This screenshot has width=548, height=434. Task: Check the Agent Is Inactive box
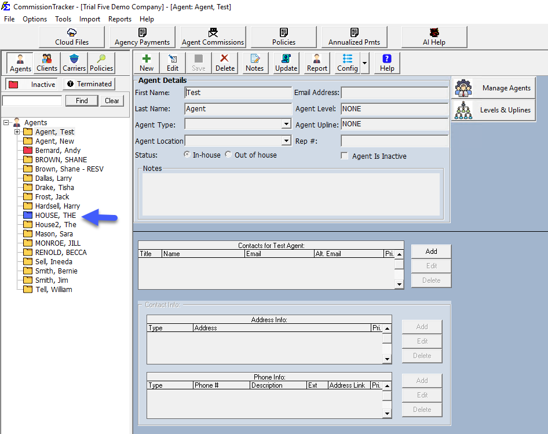tap(345, 156)
